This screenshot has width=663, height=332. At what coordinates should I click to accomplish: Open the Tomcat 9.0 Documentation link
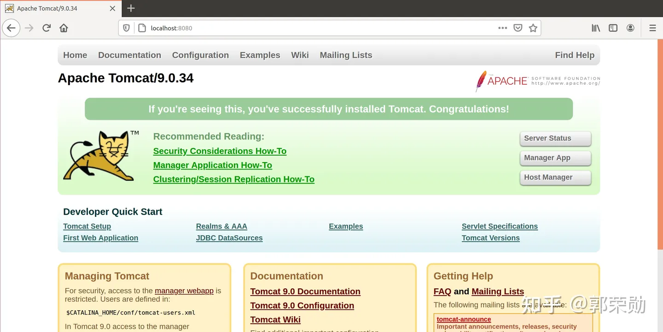point(305,291)
